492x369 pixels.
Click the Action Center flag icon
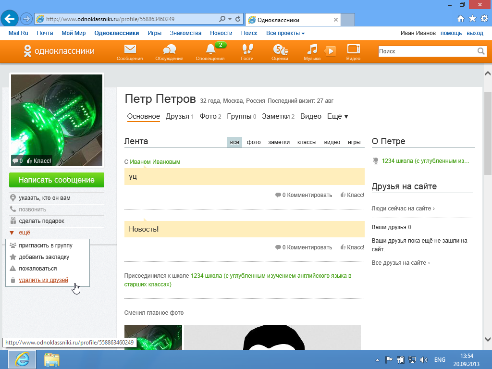click(x=389, y=360)
